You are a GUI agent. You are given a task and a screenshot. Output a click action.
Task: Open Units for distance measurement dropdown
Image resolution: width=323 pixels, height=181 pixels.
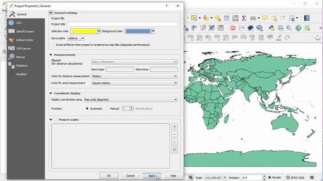pyautogui.click(x=134, y=76)
